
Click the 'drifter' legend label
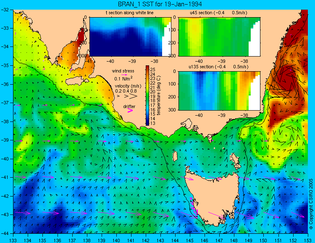point(129,106)
